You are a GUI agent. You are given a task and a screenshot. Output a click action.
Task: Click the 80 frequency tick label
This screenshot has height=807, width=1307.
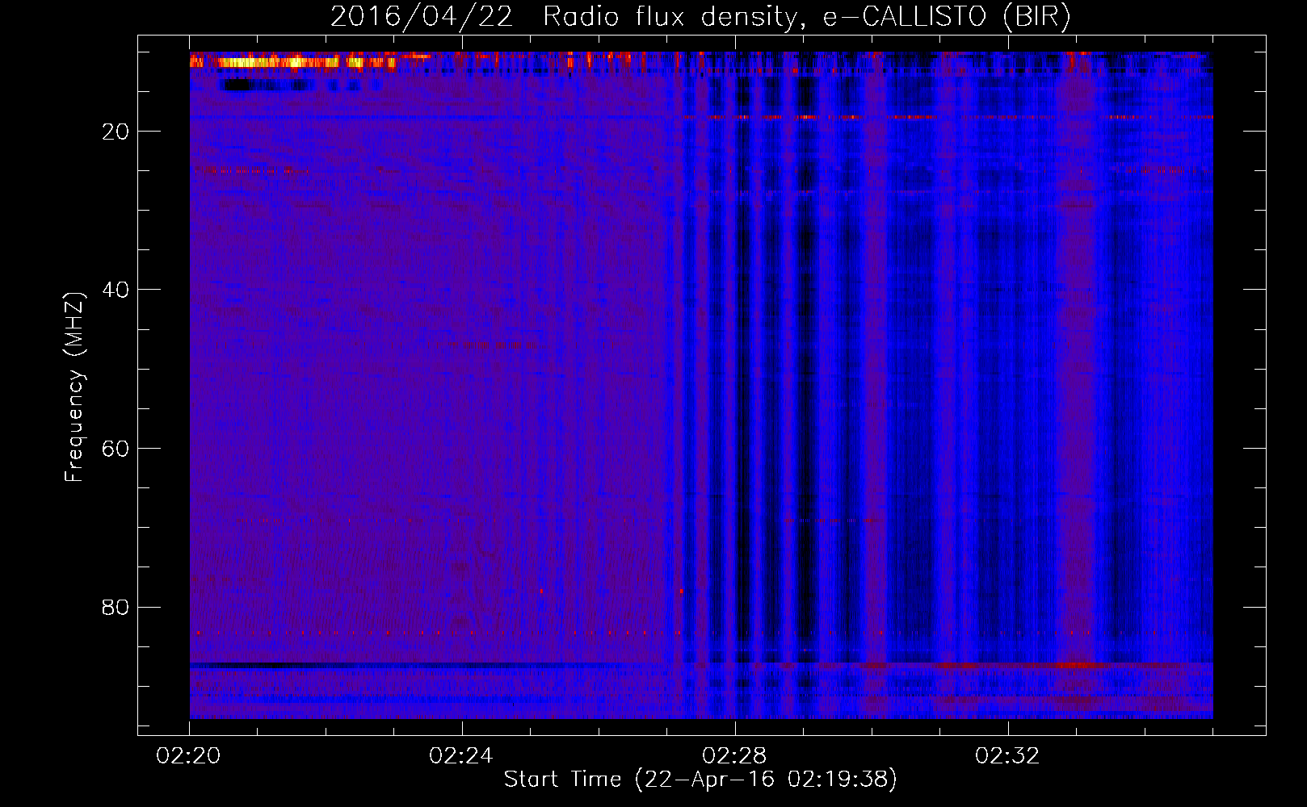(116, 607)
